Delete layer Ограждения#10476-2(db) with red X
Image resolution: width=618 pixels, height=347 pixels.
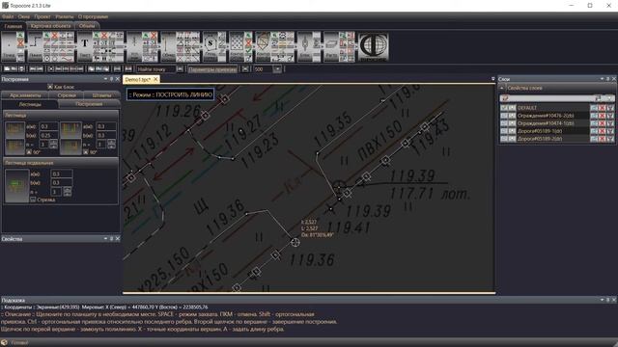click(602, 116)
